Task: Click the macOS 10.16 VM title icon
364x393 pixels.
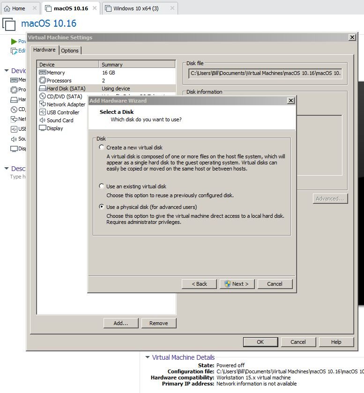Action: pos(9,24)
